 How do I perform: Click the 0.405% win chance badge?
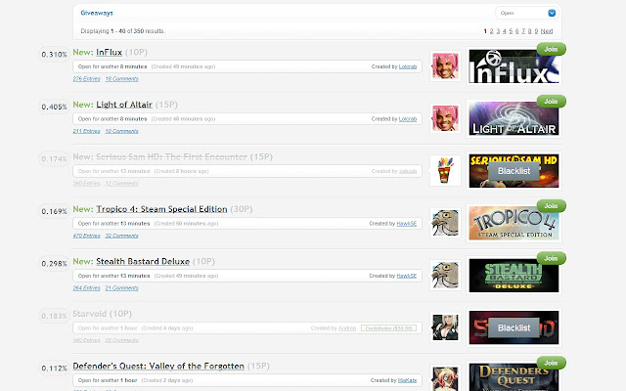55,107
